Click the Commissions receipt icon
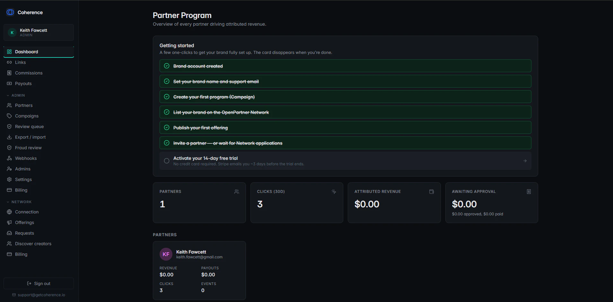The image size is (613, 302). coord(9,73)
